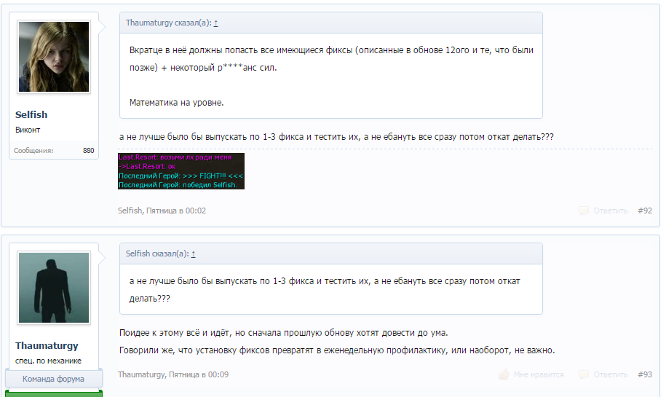Click the up-arrow in Selfish's quote header
This screenshot has width=666, height=397.
[x=193, y=253]
